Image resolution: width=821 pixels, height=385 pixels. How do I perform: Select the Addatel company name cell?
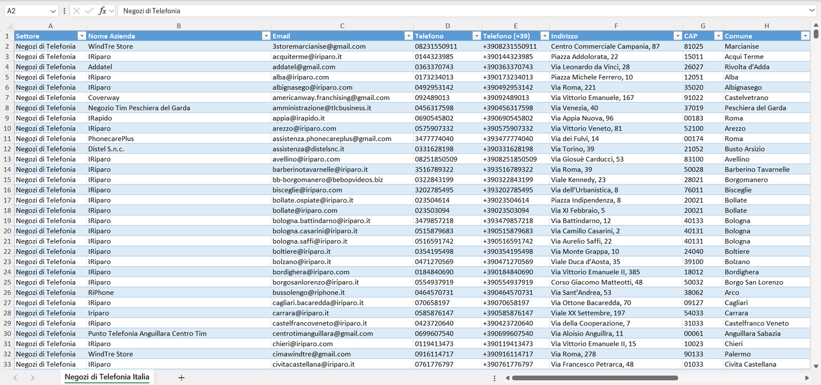[179, 66]
